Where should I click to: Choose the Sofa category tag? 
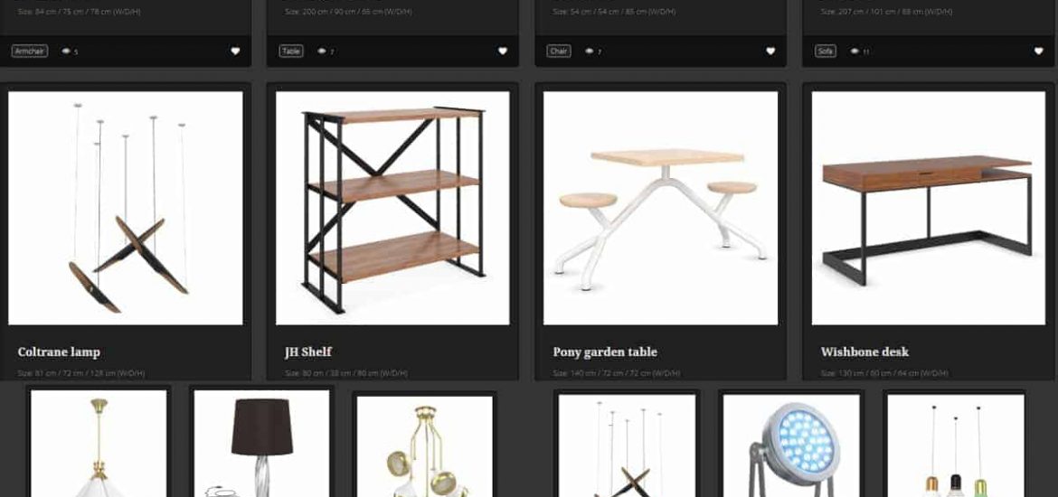tap(826, 52)
